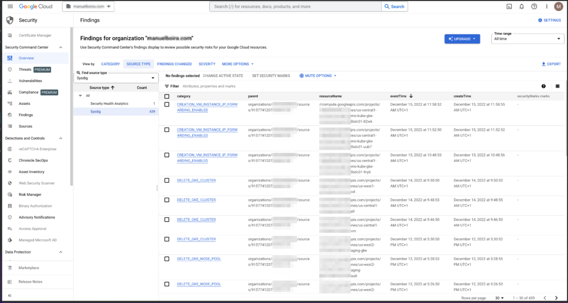Open the Rows per page dropdown
Image resolution: width=568 pixels, height=303 pixels.
tap(499, 298)
